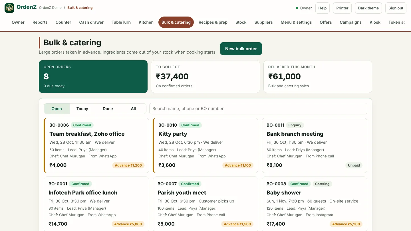Image resolution: width=411 pixels, height=231 pixels.
Task: Click the Bulk & catering breadcrumb
Action: 80,8
